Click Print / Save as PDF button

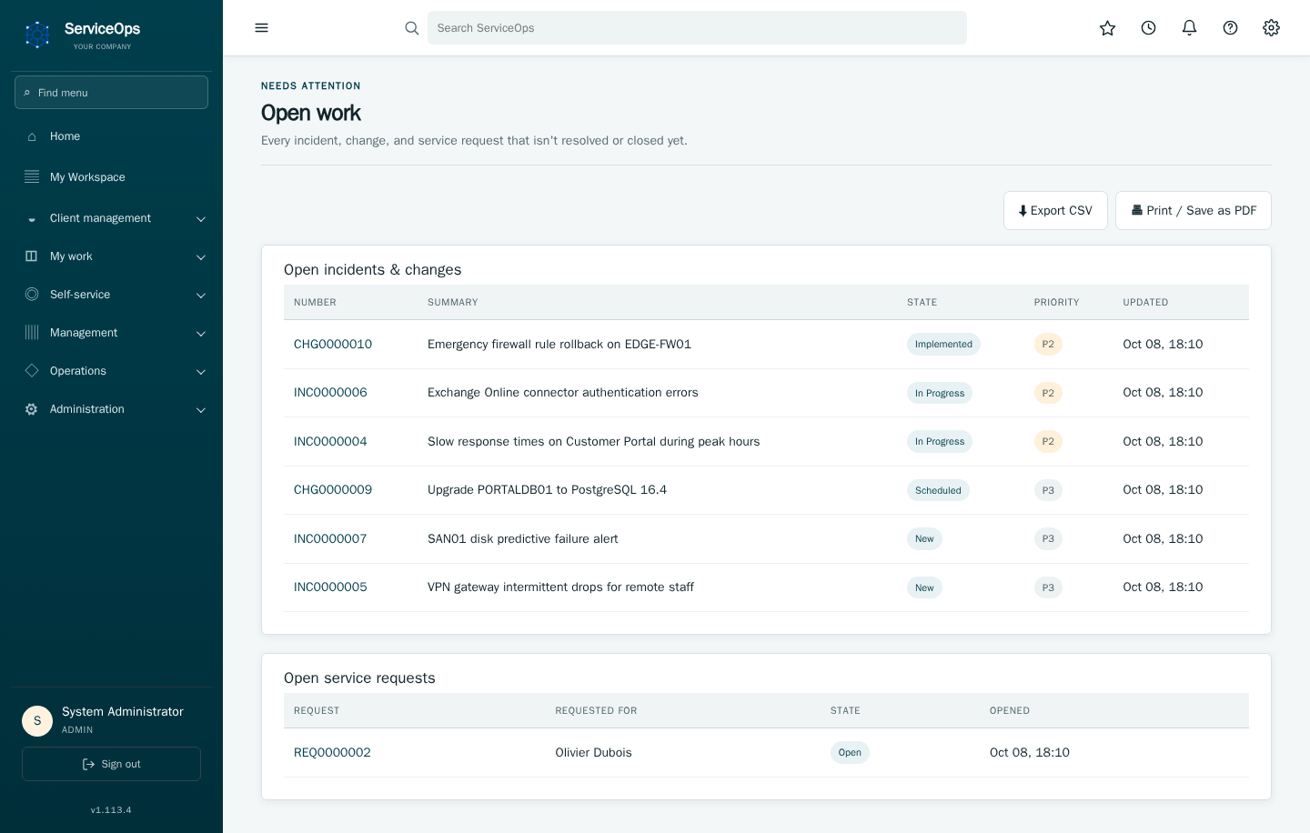coord(1194,210)
